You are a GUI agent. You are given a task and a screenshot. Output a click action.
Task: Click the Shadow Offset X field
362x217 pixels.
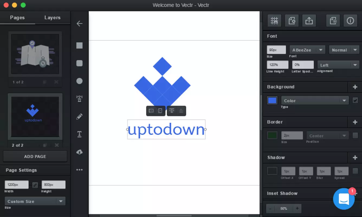[x=288, y=171]
